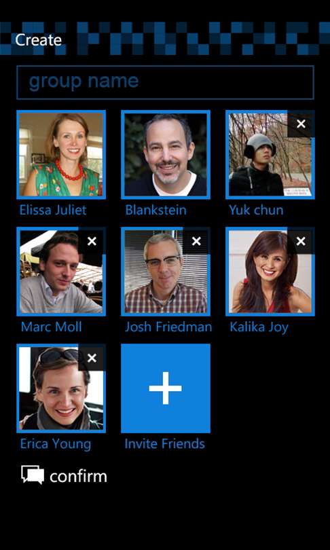Image resolution: width=330 pixels, height=550 pixels.
Task: Click the Blankstein name label
Action: click(155, 210)
